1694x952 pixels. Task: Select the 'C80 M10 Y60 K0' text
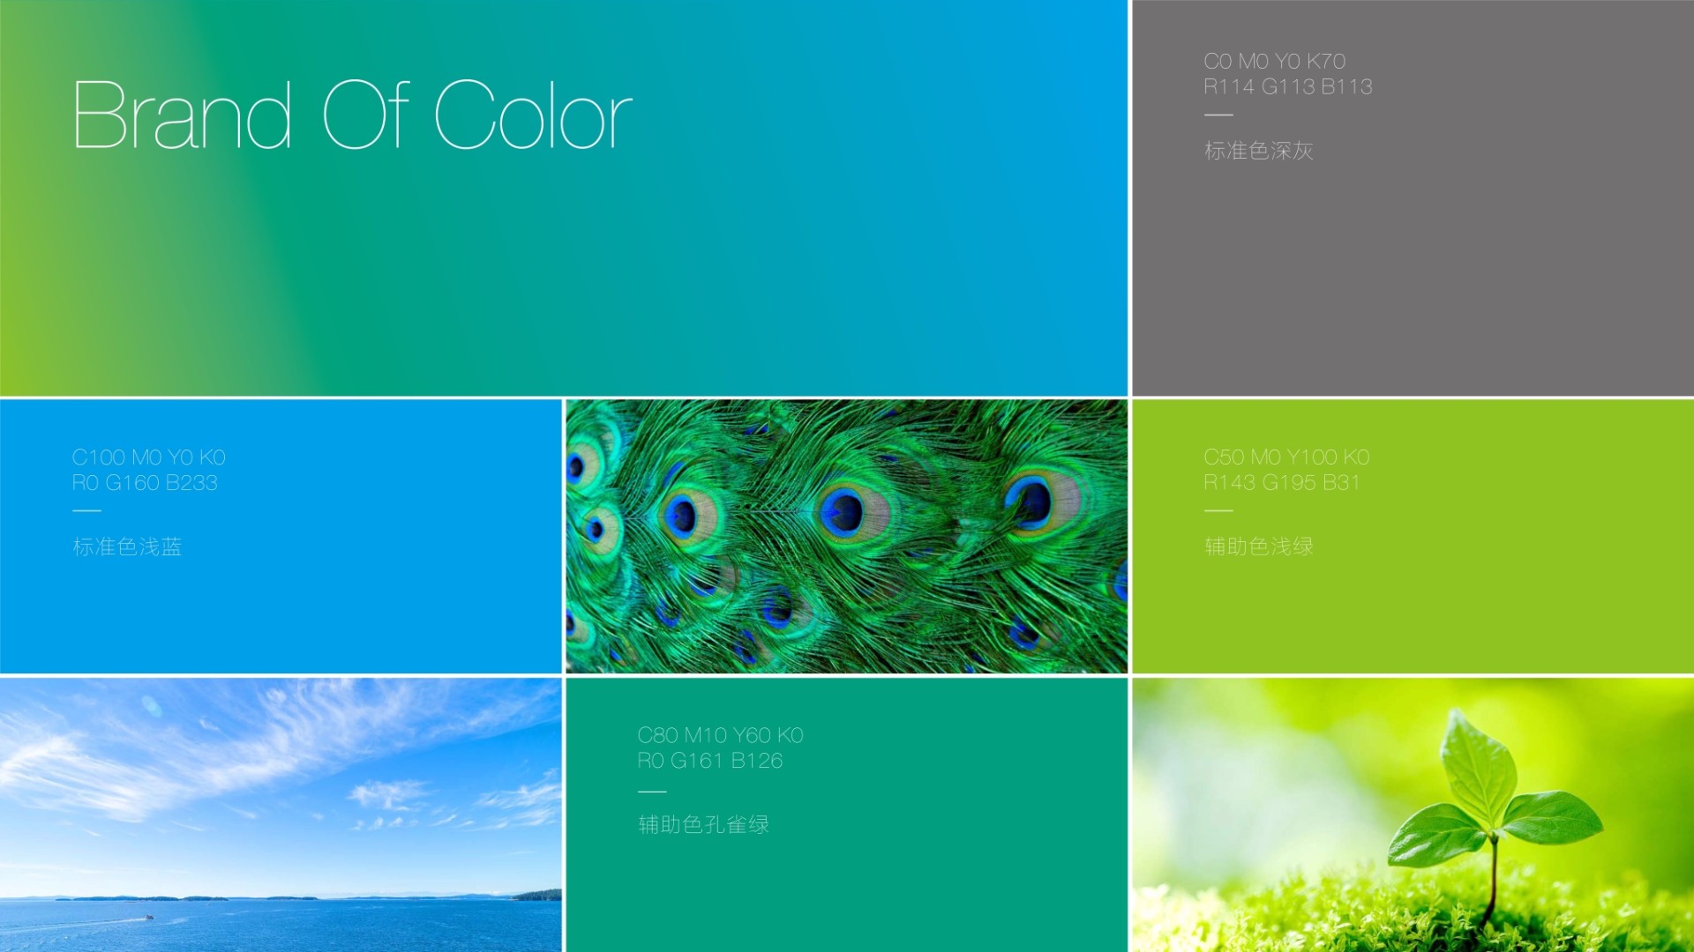pos(721,734)
